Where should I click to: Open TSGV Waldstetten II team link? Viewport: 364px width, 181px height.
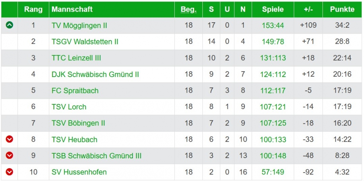point(85,42)
